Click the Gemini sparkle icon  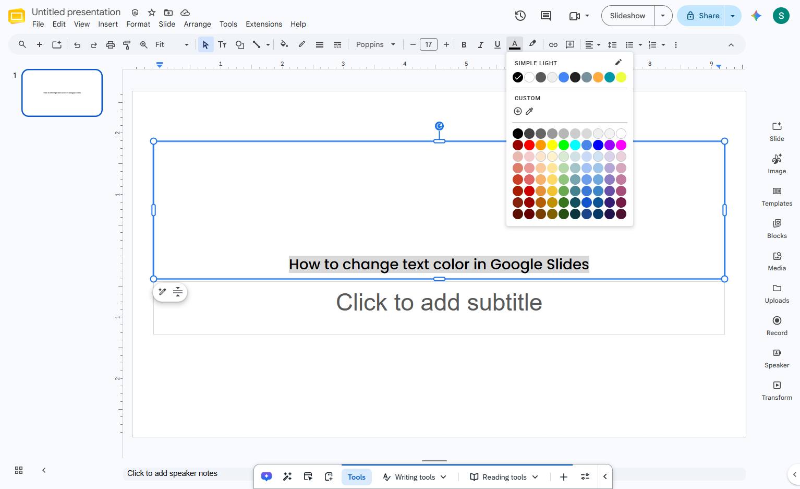[x=756, y=16]
